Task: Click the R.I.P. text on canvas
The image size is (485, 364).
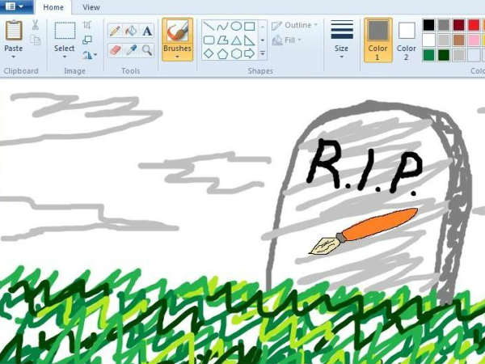Action: coord(365,167)
